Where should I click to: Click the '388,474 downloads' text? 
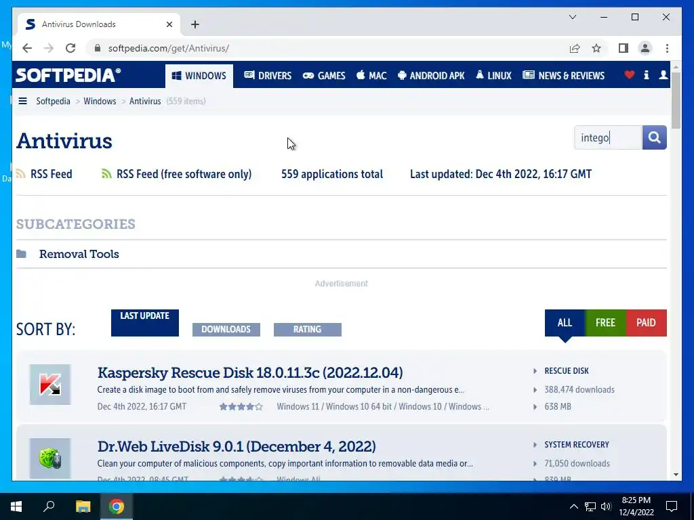579,389
